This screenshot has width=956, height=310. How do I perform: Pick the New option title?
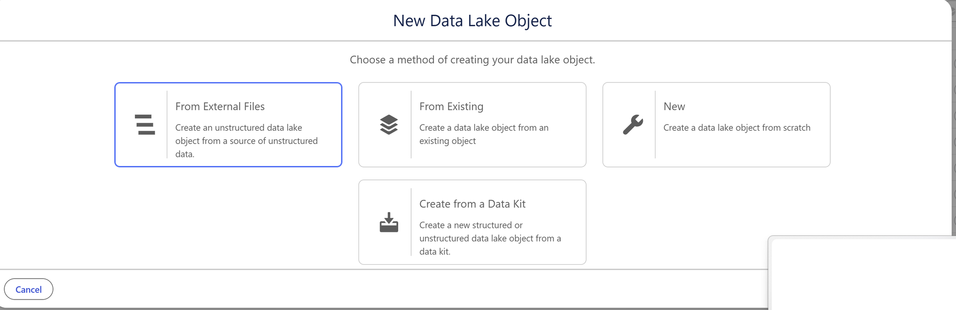(x=674, y=106)
